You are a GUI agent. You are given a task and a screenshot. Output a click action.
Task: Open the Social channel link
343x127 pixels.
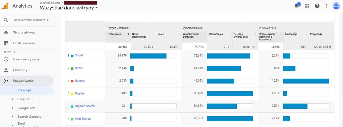(79, 55)
